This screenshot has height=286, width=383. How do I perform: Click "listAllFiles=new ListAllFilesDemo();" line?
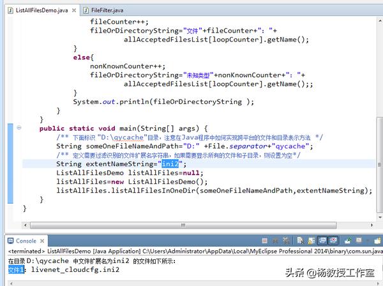pyautogui.click(x=132, y=182)
